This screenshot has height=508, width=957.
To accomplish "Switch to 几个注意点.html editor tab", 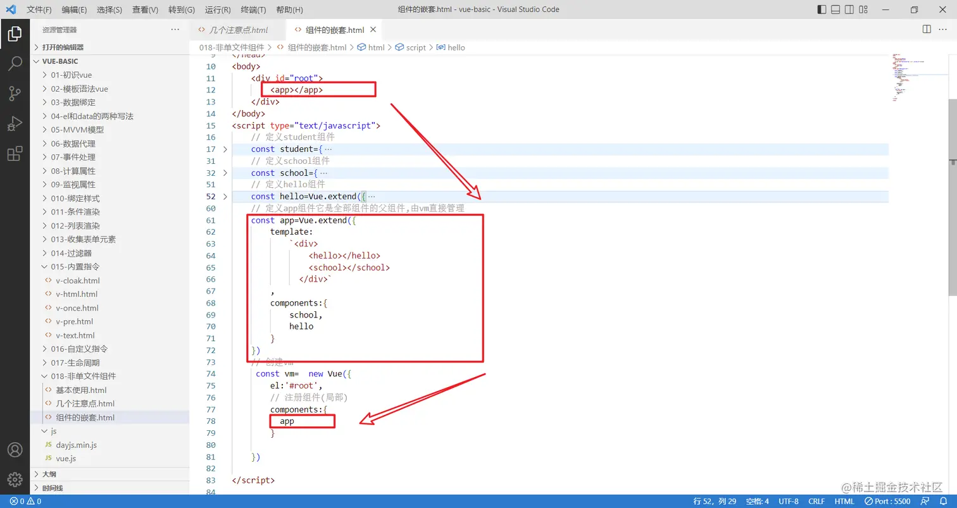I will 238,30.
